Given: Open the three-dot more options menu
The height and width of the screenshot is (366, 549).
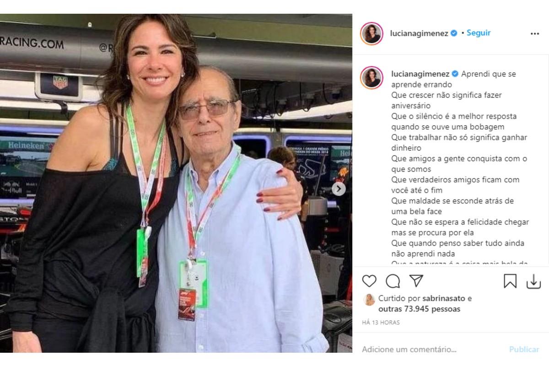Looking at the screenshot, I should click(x=535, y=33).
